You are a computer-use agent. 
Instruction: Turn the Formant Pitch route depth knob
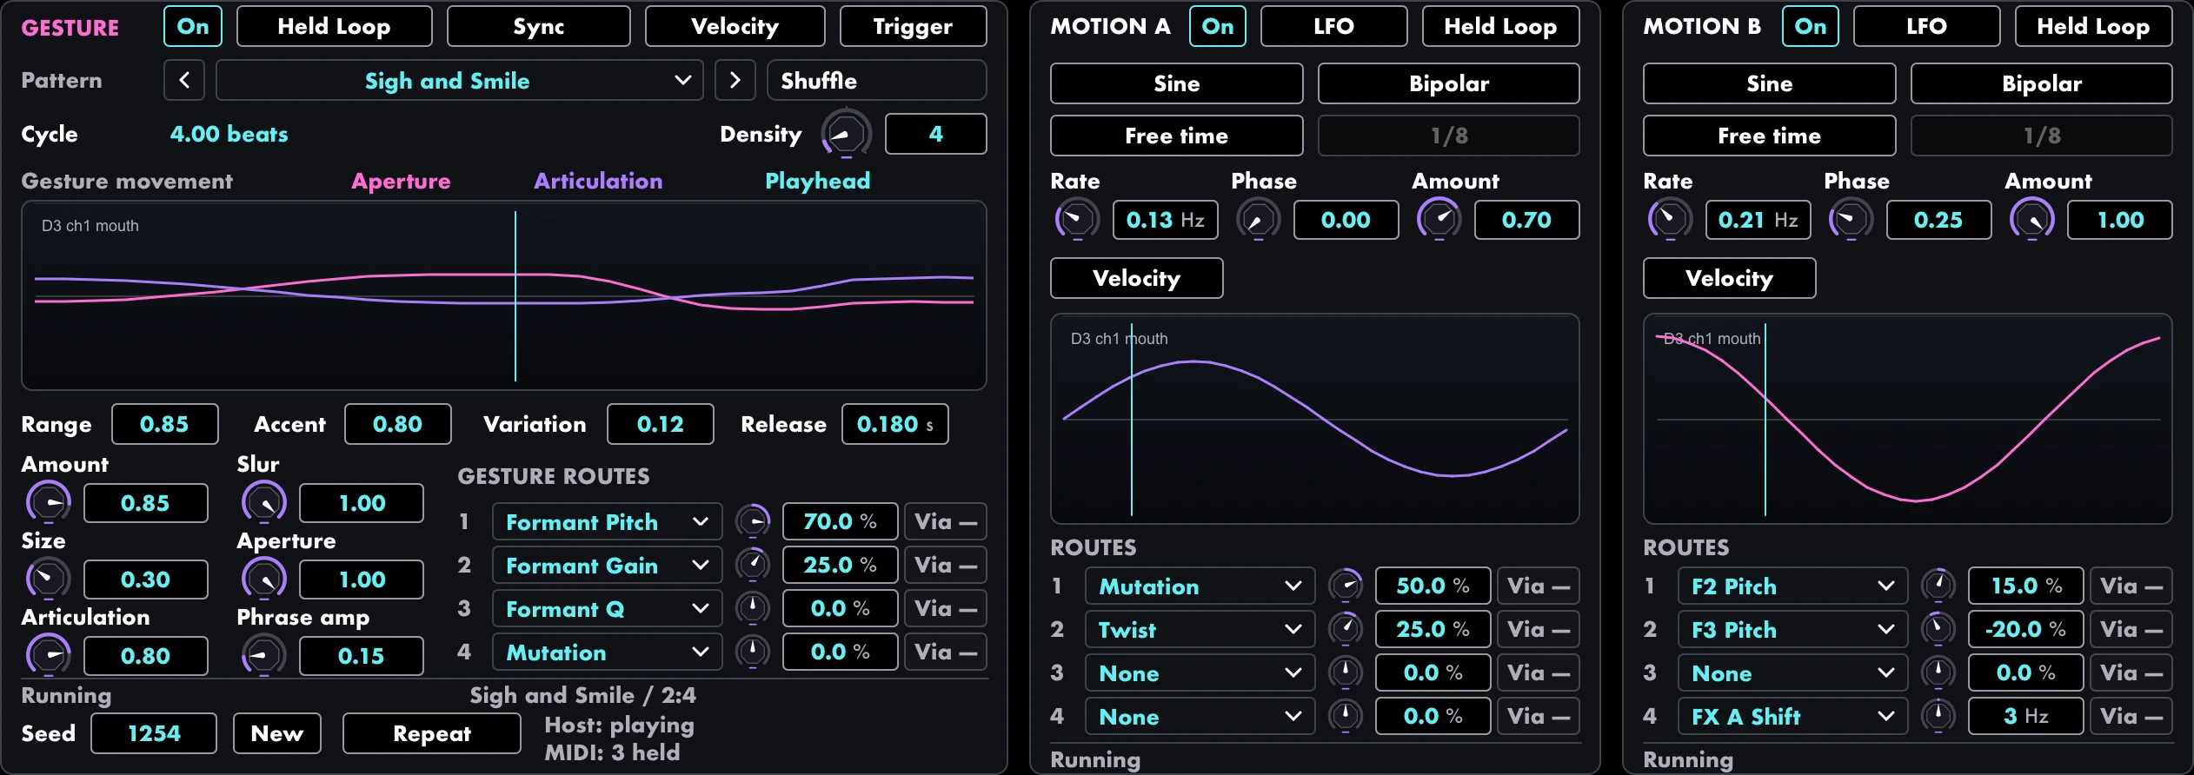coord(753,522)
